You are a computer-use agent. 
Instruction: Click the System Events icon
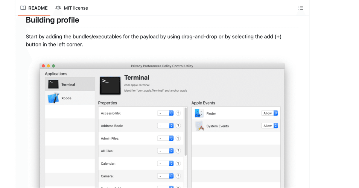pyautogui.click(x=199, y=126)
